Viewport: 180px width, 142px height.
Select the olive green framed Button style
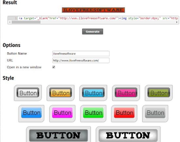click(159, 93)
